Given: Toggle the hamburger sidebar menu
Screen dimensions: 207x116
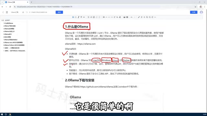Looking at the screenshot, I should 7,12.
